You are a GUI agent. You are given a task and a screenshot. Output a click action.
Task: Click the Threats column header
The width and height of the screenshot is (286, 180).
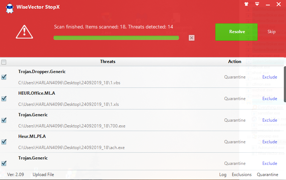[x=108, y=62]
